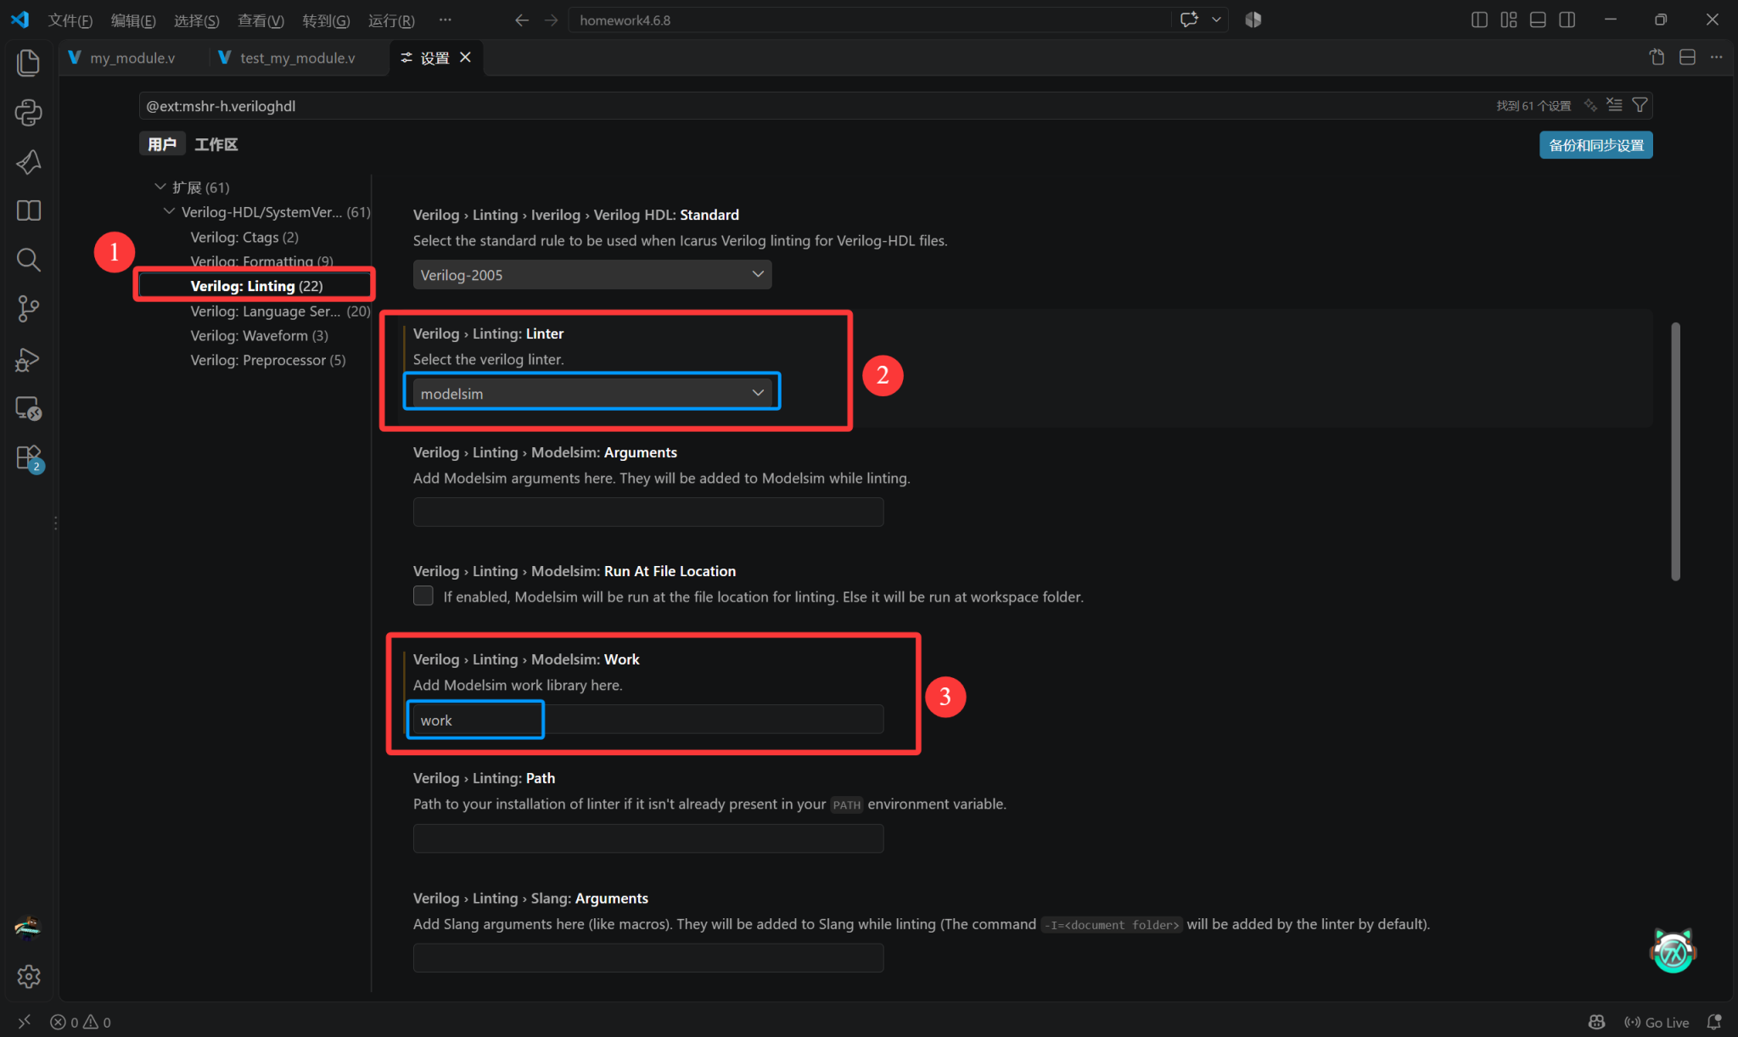Open Remote Explorer monitor icon
The image size is (1738, 1037).
click(x=29, y=408)
